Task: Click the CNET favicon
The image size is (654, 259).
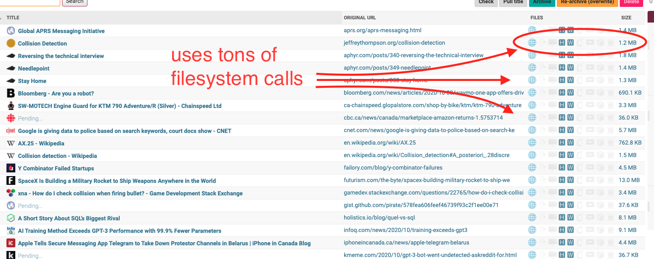Action: (11, 131)
